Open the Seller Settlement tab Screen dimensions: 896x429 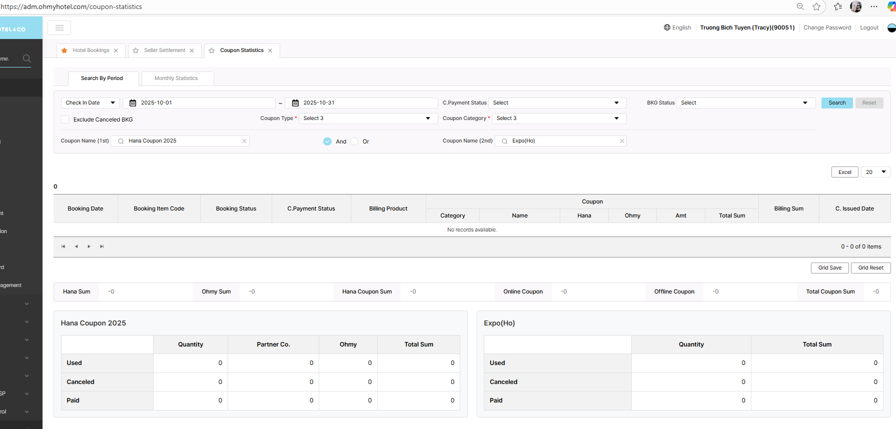(165, 50)
